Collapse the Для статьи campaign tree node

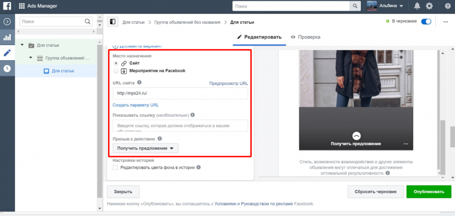coord(22,45)
